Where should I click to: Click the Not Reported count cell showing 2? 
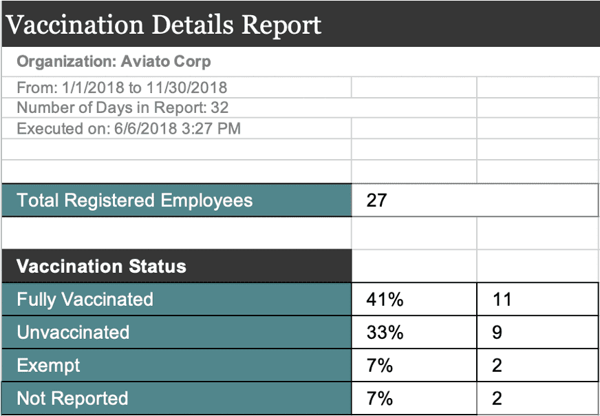click(537, 398)
